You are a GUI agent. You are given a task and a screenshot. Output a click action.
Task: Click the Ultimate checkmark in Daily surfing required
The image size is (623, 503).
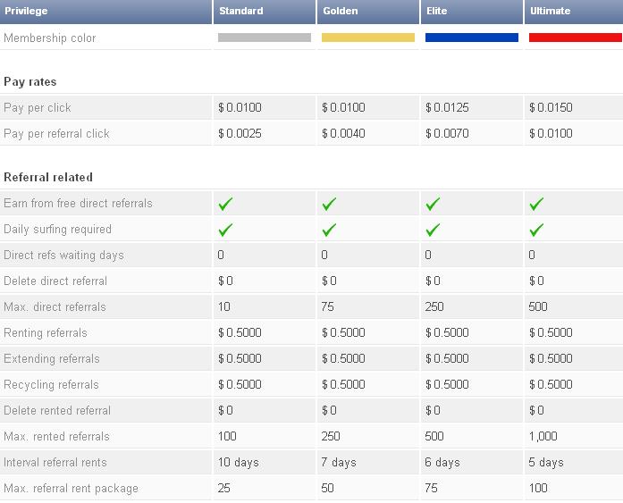(x=536, y=230)
